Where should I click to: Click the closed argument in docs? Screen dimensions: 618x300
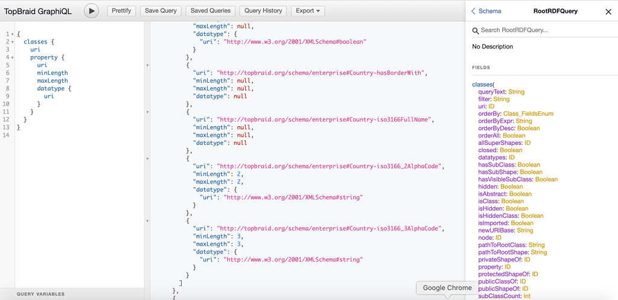488,150
